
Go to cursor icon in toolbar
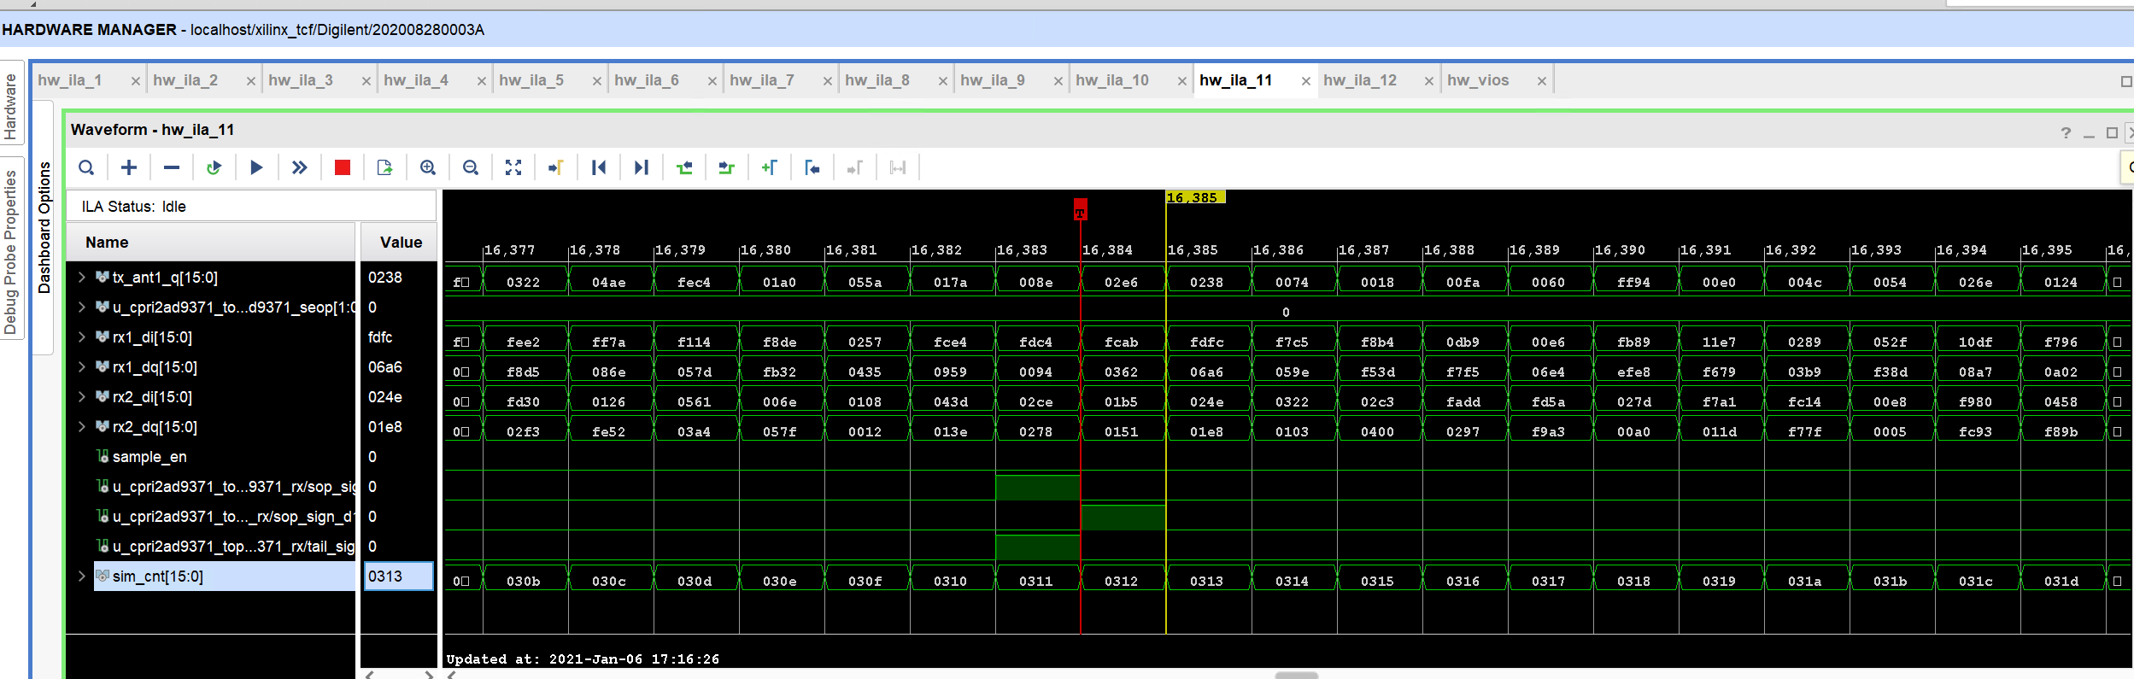click(x=556, y=167)
